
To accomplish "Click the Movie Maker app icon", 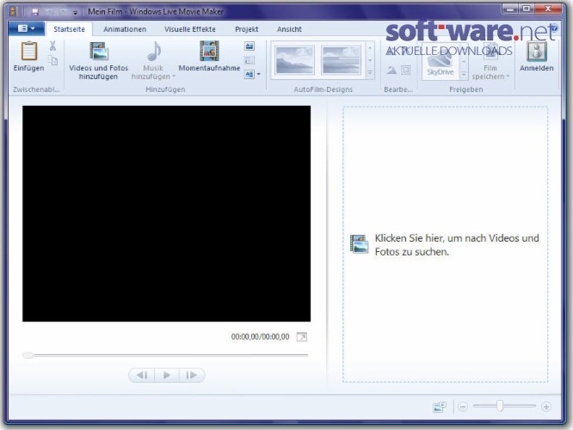I will (13, 12).
